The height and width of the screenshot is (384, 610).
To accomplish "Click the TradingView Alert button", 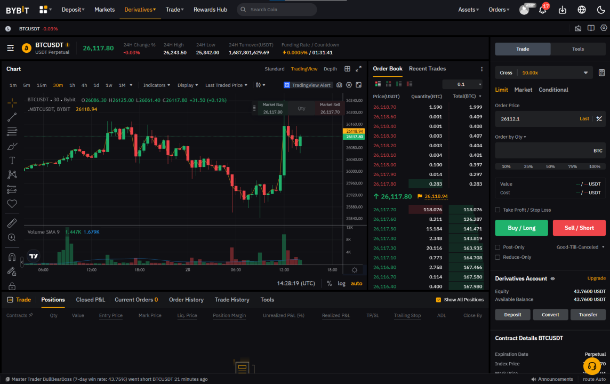I will (x=307, y=85).
